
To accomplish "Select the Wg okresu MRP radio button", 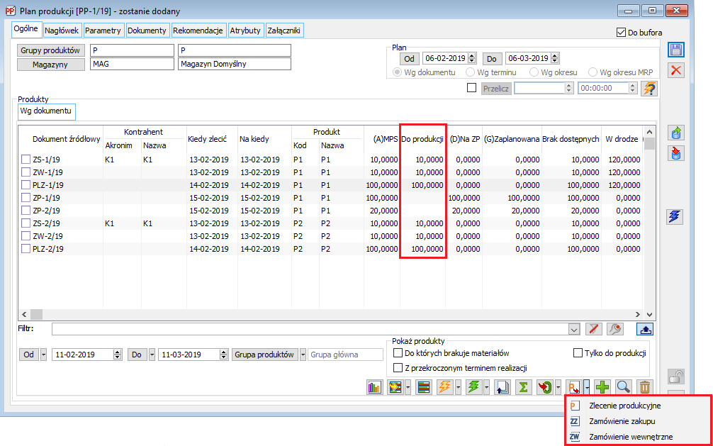I will [x=593, y=72].
